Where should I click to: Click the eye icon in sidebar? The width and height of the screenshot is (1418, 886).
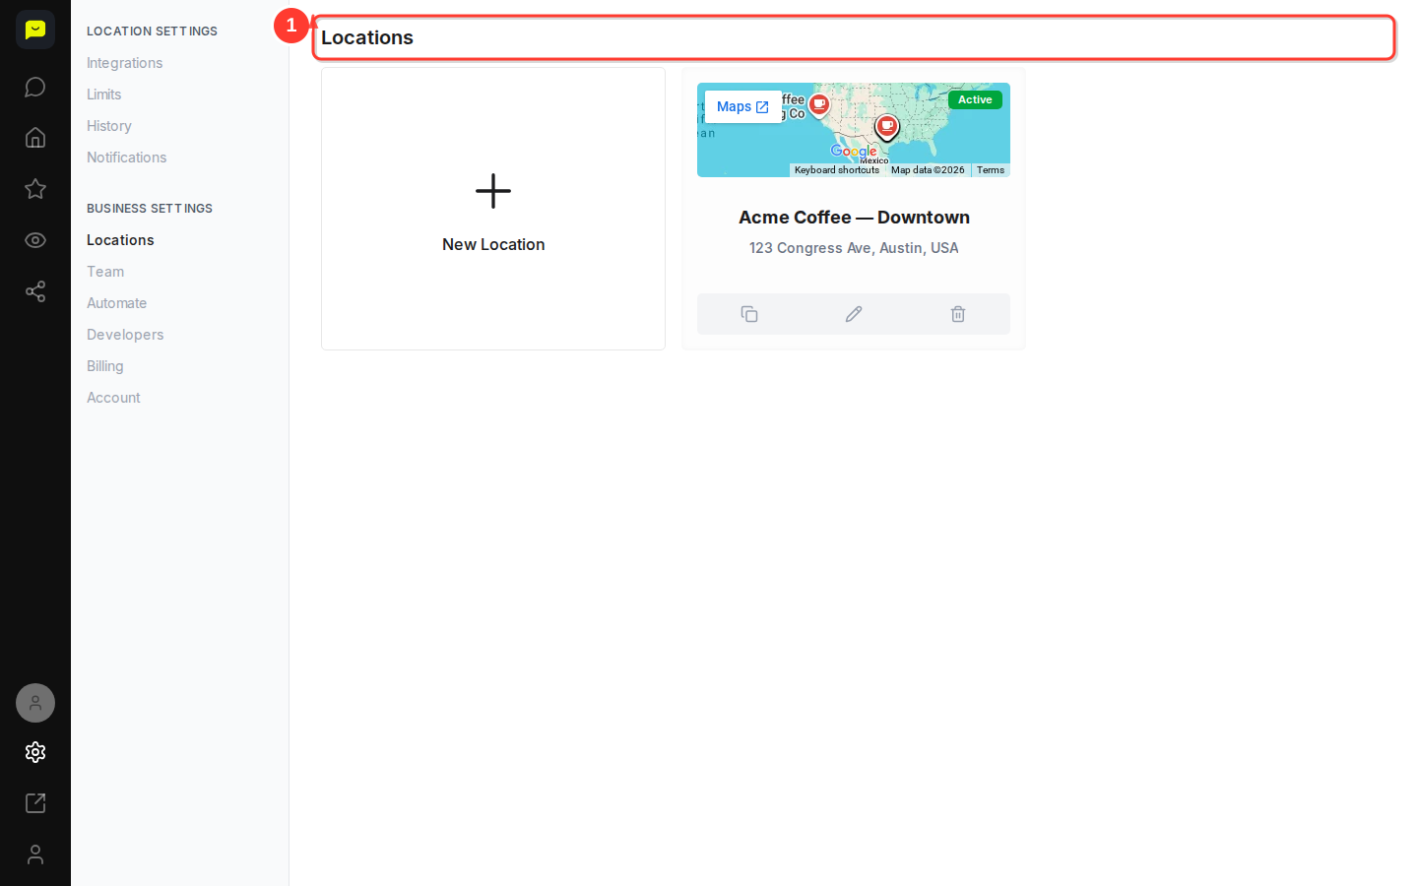coord(35,240)
